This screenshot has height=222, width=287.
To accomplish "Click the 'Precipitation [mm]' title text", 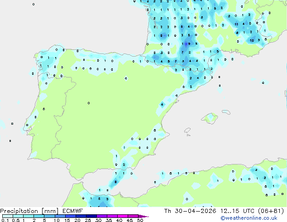I will 29,211.
